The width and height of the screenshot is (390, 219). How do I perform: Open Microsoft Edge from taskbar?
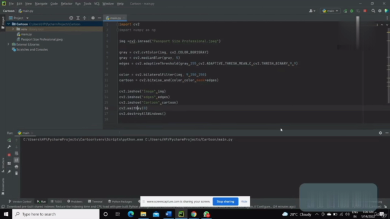click(x=130, y=214)
